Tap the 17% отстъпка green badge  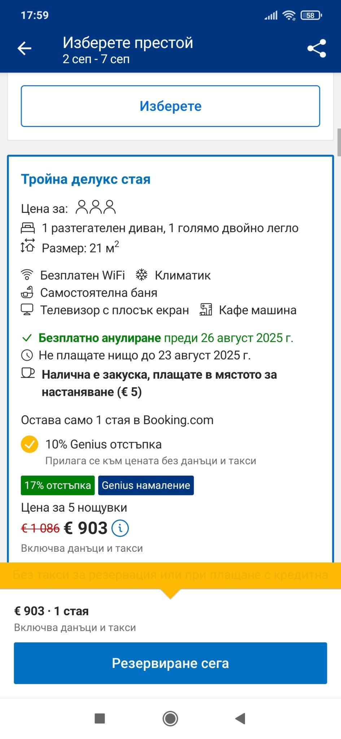(x=58, y=485)
